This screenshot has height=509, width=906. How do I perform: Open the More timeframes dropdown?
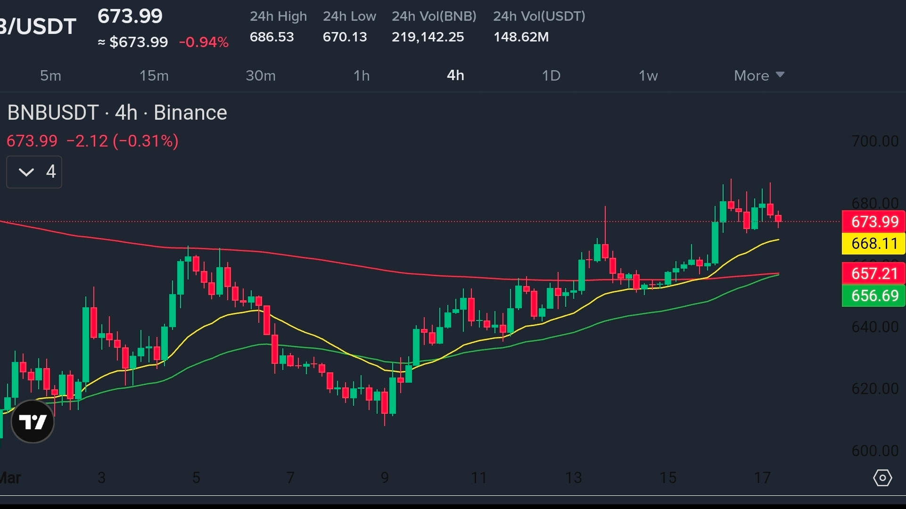pyautogui.click(x=758, y=75)
